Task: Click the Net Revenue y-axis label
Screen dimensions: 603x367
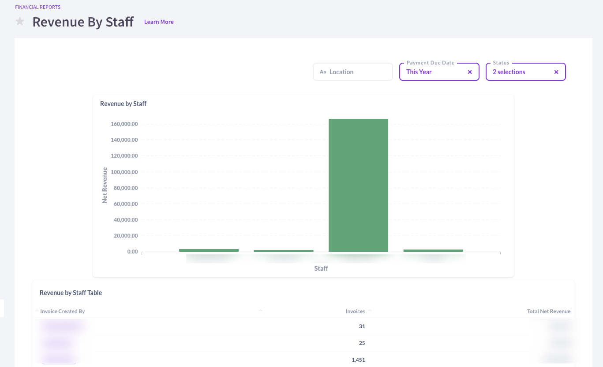Action: pyautogui.click(x=105, y=185)
